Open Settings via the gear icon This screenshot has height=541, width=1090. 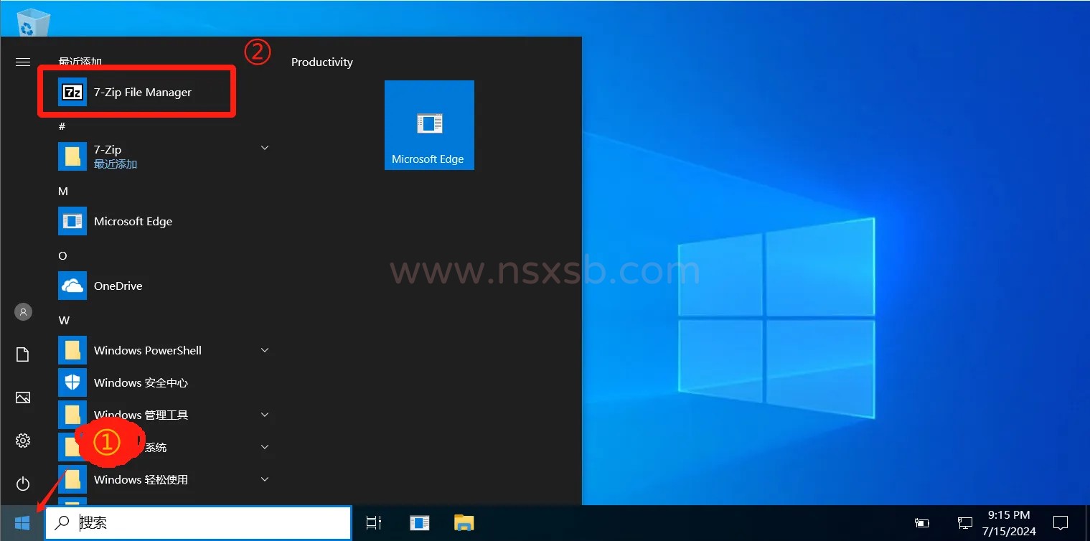23,441
